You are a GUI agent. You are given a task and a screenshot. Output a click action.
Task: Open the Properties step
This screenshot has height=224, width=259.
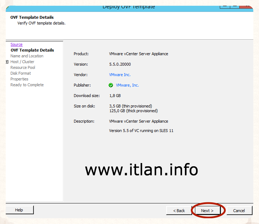[19, 79]
